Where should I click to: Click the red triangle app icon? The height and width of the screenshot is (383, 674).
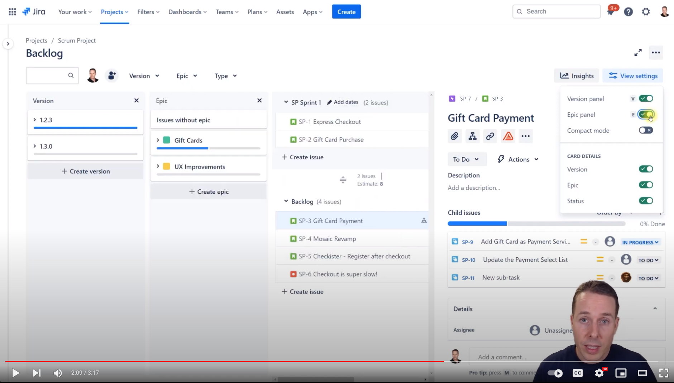[x=508, y=136]
